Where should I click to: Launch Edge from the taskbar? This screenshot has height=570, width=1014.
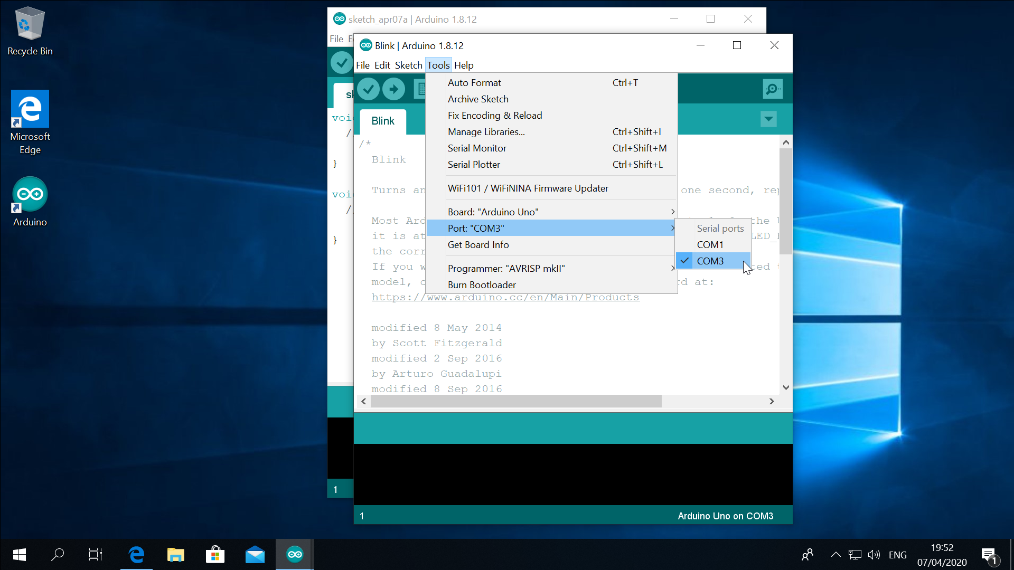(x=137, y=555)
